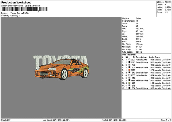
Task: Click the 'Colorway 1' value
Action: [x=15, y=16]
